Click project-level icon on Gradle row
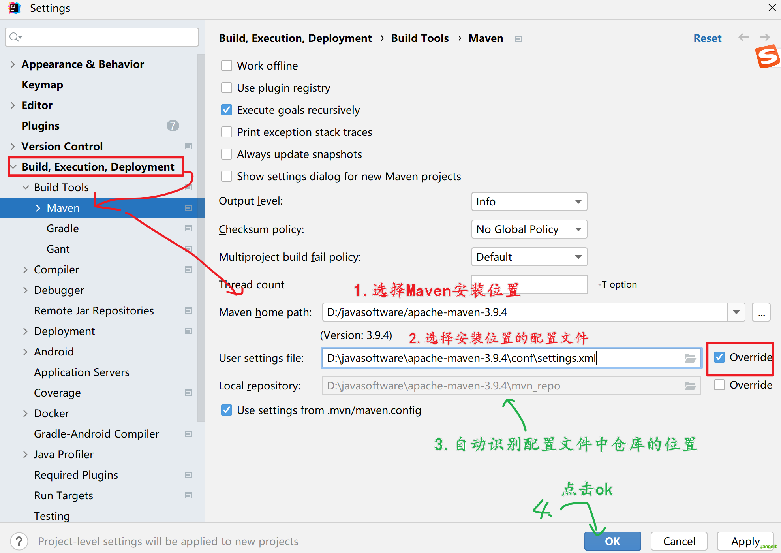The width and height of the screenshot is (781, 553). tap(188, 228)
